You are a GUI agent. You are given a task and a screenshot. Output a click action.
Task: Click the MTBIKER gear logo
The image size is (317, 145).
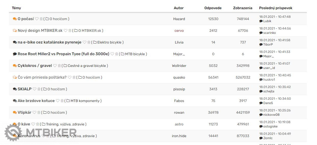(x=13, y=133)
